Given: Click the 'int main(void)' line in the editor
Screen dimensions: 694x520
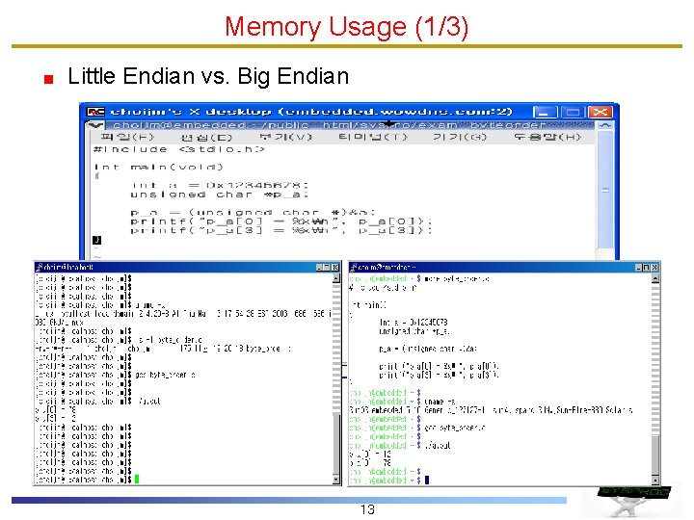Looking at the screenshot, I should click(x=158, y=167).
